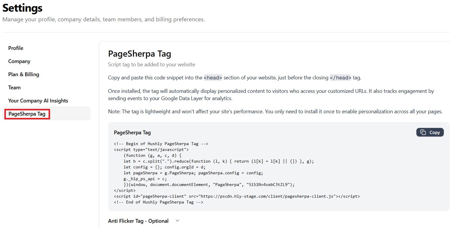Click the line 'let config = {}; config.orgId = d;'
Screen dimensions: 450x228
tap(165, 167)
